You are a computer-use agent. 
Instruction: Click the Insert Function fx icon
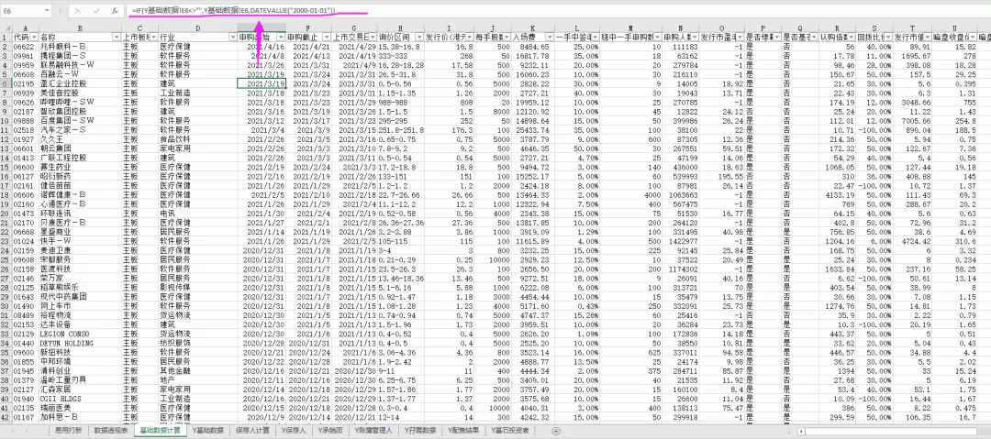[x=115, y=11]
